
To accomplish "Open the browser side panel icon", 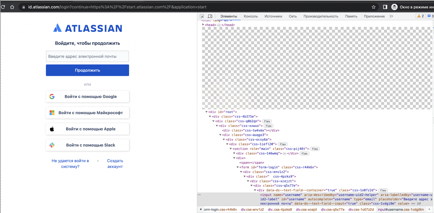I will coord(385,7).
